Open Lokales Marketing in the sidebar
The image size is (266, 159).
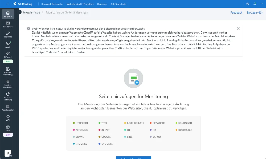pos(8,84)
